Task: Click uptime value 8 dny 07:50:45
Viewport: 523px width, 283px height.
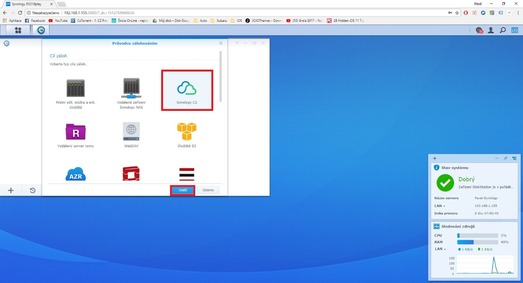Action: pyautogui.click(x=487, y=213)
